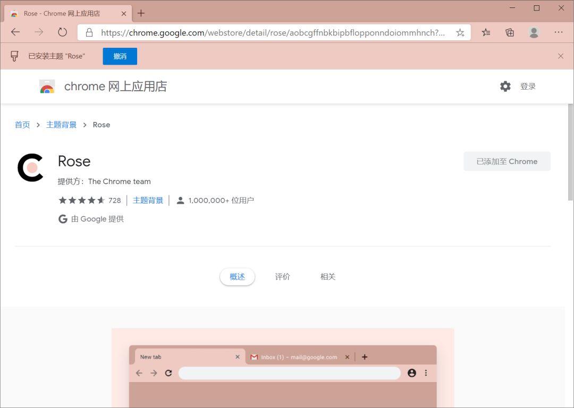Screen dimensions: 574x408
Task: Open the browser Settings and more menu
Action: [558, 32]
